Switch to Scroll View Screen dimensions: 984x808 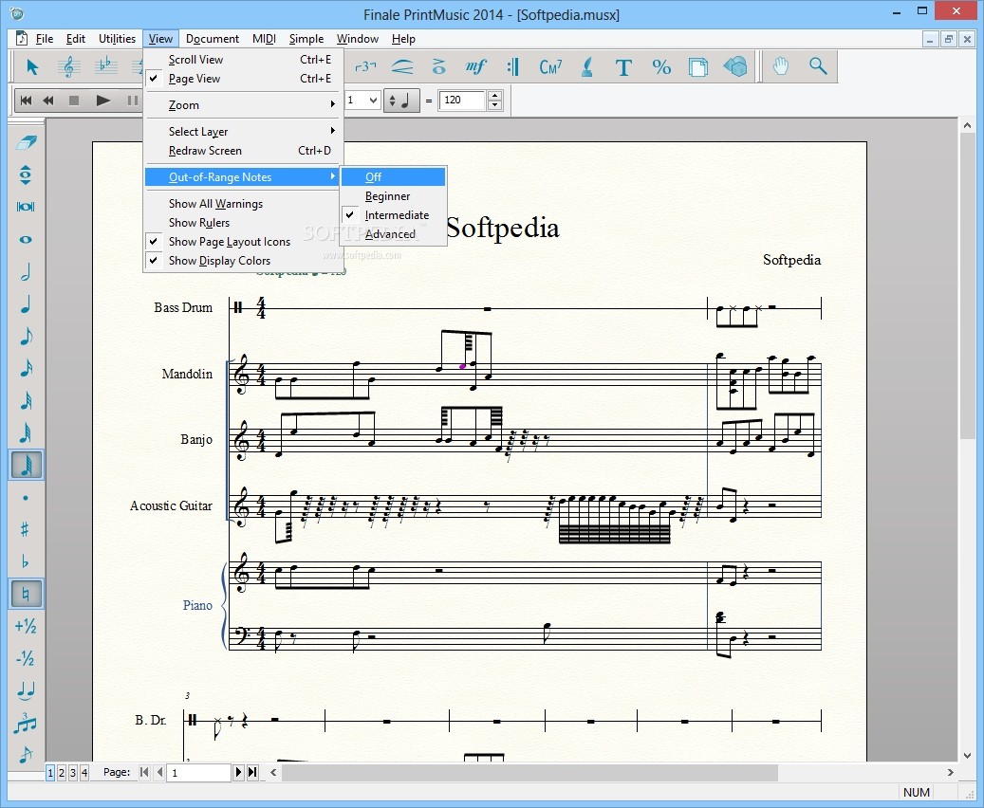[244, 60]
